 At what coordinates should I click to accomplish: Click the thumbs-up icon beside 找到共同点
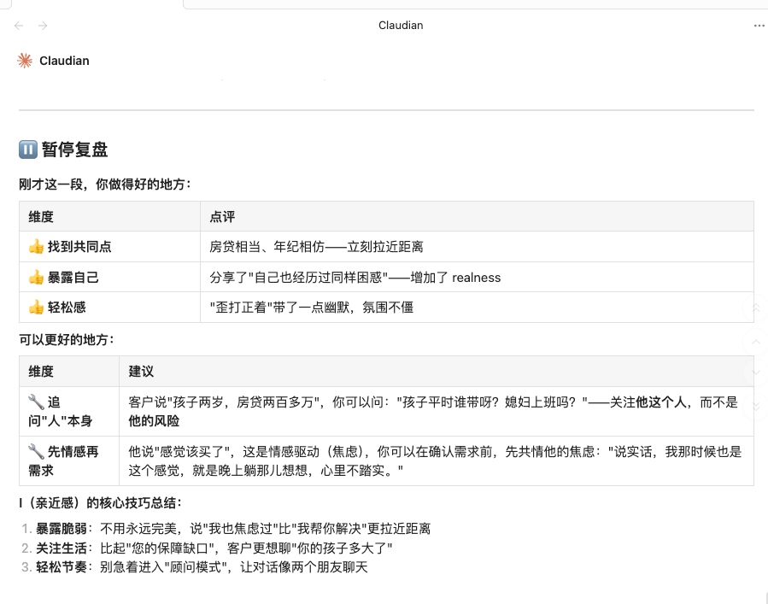(x=36, y=246)
